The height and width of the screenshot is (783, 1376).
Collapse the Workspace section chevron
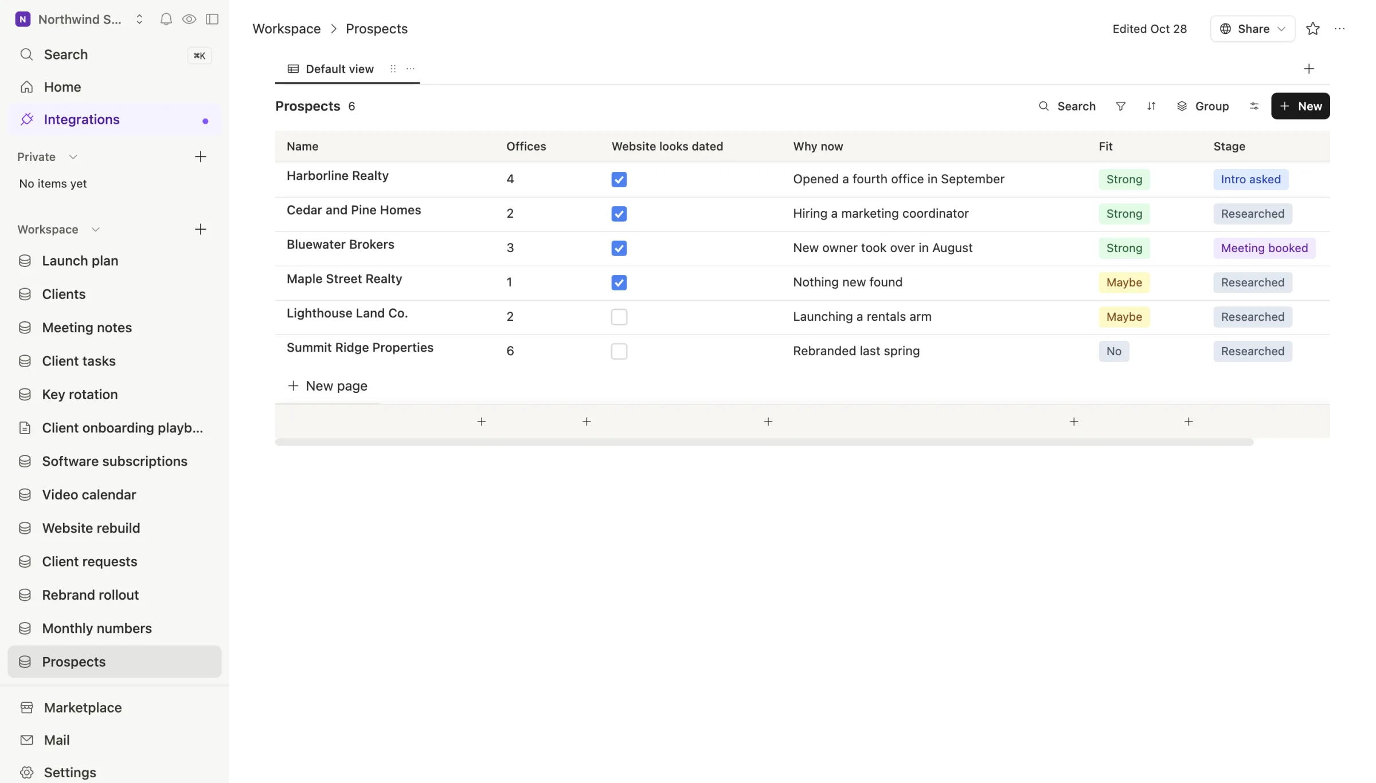point(95,230)
